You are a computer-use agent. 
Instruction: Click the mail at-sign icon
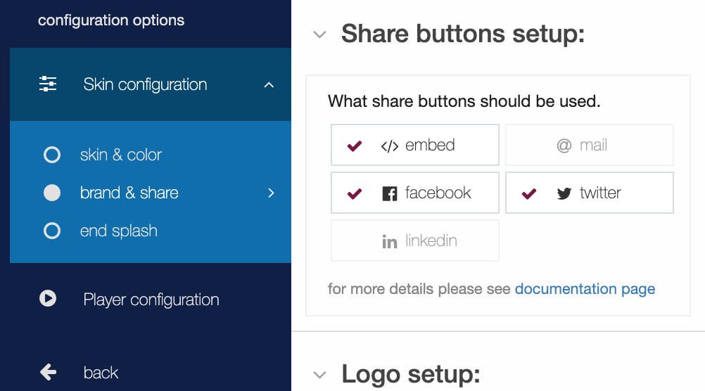[564, 146]
